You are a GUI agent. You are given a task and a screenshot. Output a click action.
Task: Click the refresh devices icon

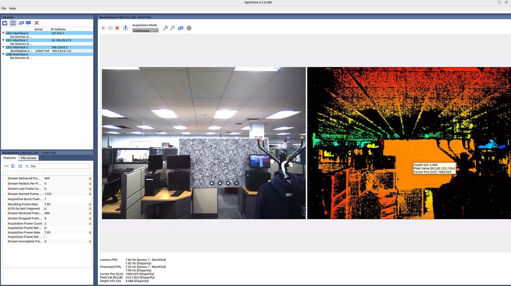tap(5, 23)
